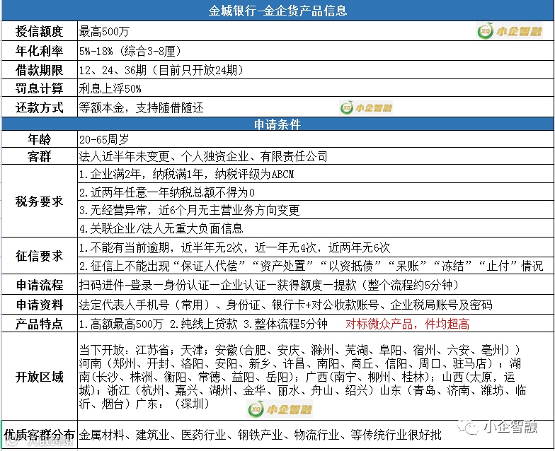Select row 1.不能有当前逾期
555x451 pixels.
click(316, 247)
